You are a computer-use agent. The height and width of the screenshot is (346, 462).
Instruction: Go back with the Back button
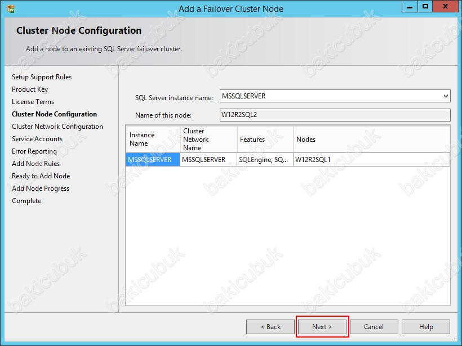click(270, 327)
